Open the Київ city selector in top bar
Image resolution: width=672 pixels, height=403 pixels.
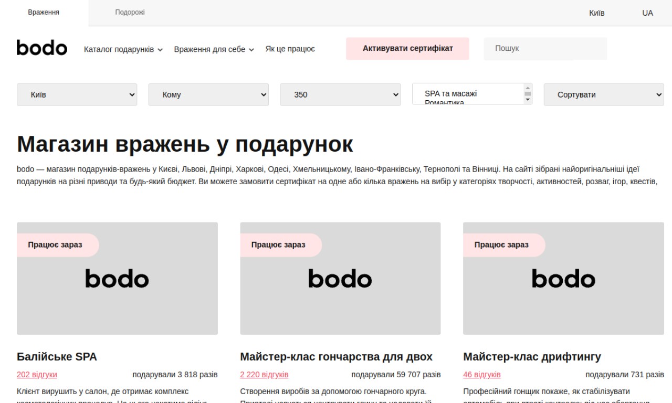597,13
